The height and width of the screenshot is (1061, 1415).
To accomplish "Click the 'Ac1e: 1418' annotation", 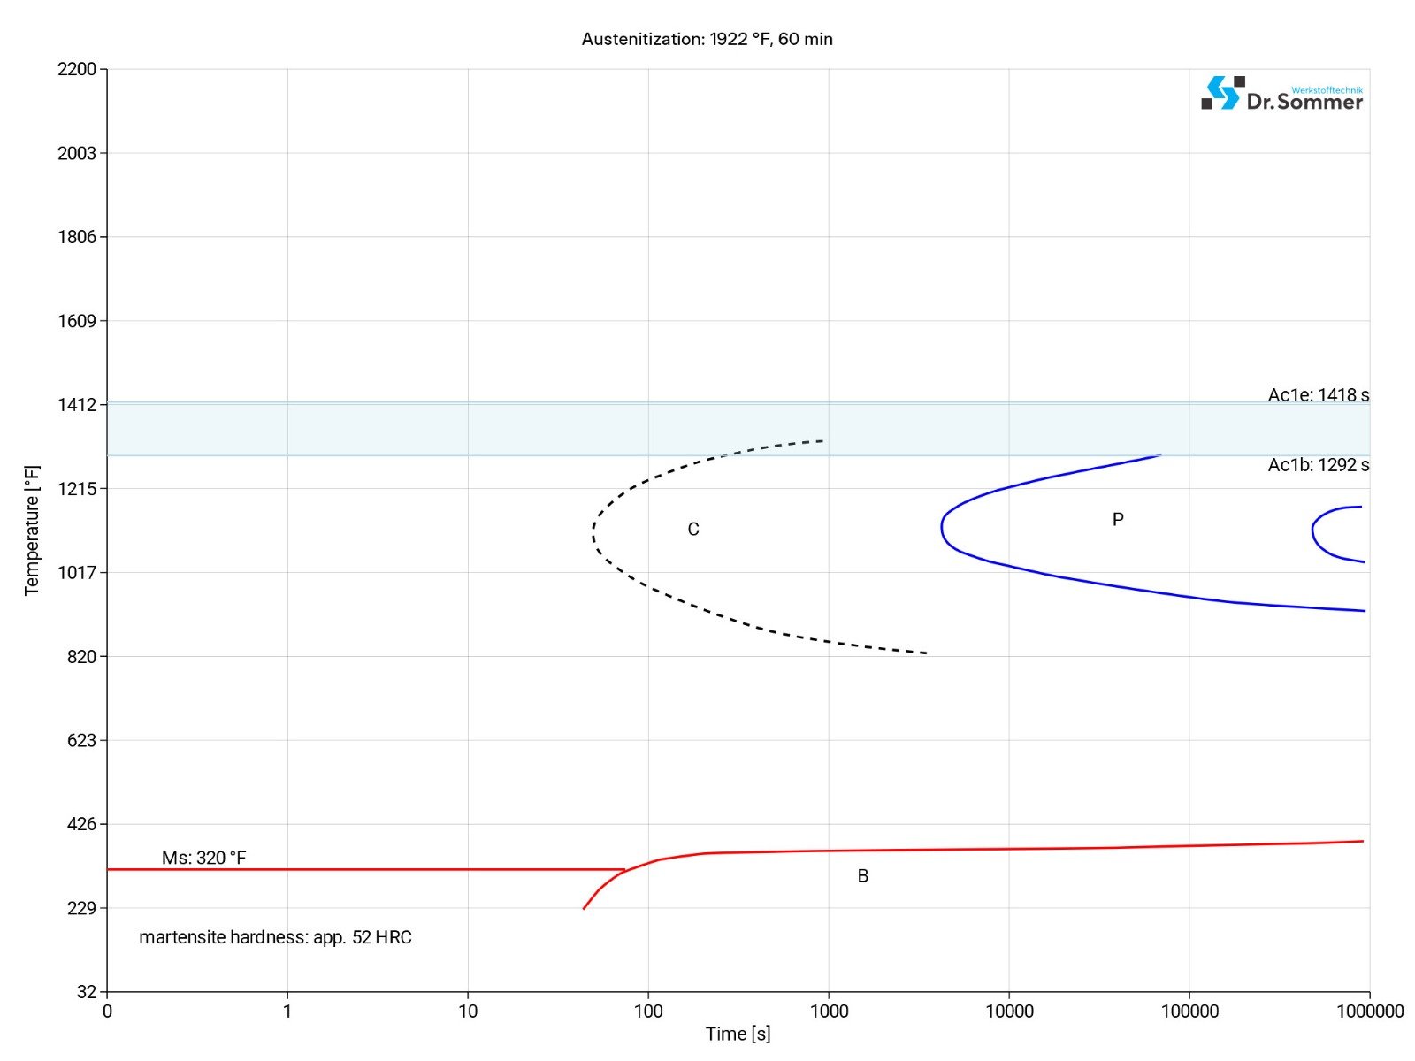I will (x=1318, y=395).
